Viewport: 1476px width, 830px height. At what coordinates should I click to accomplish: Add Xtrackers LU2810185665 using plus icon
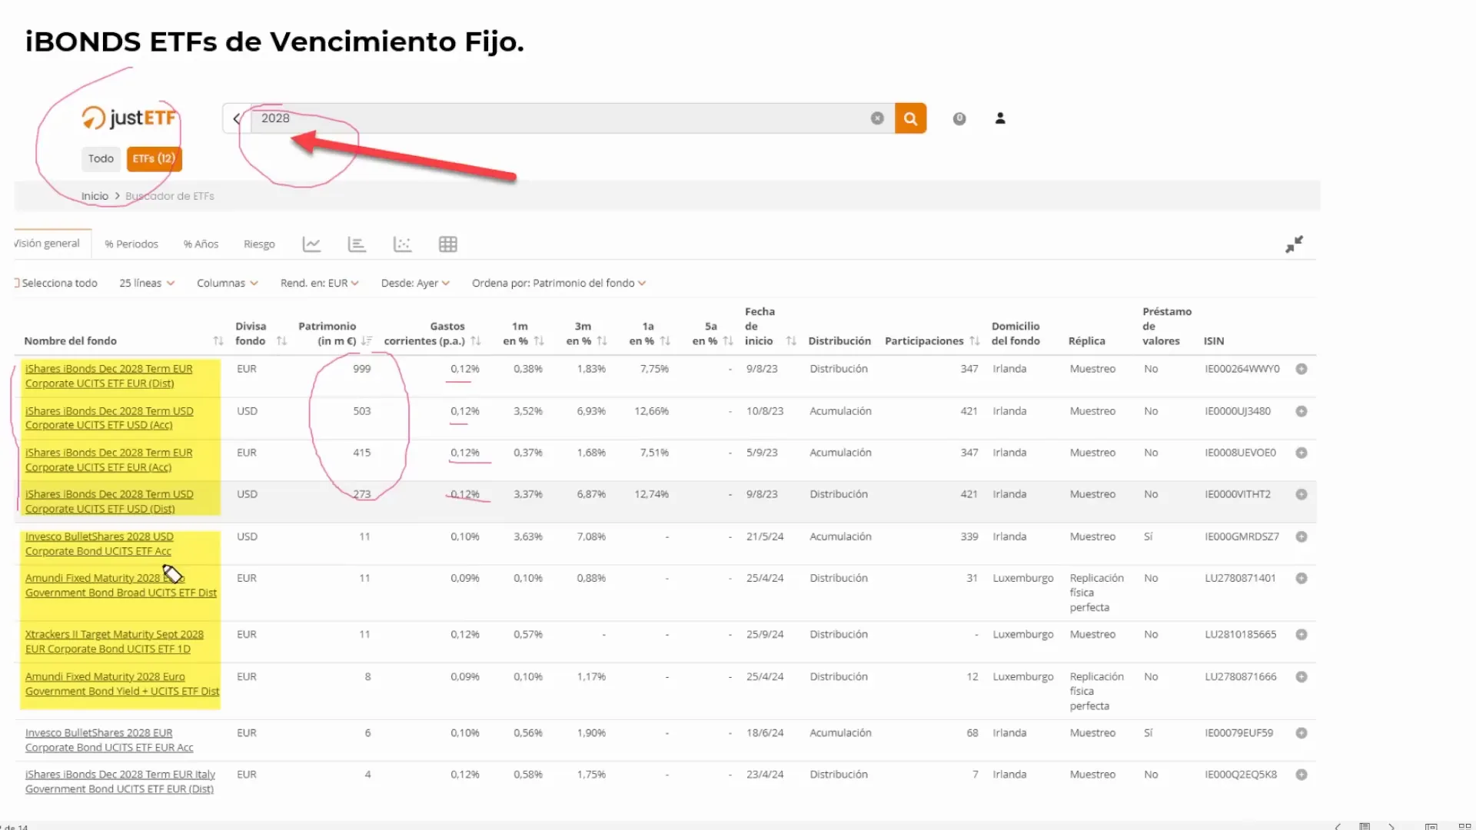1301,634
